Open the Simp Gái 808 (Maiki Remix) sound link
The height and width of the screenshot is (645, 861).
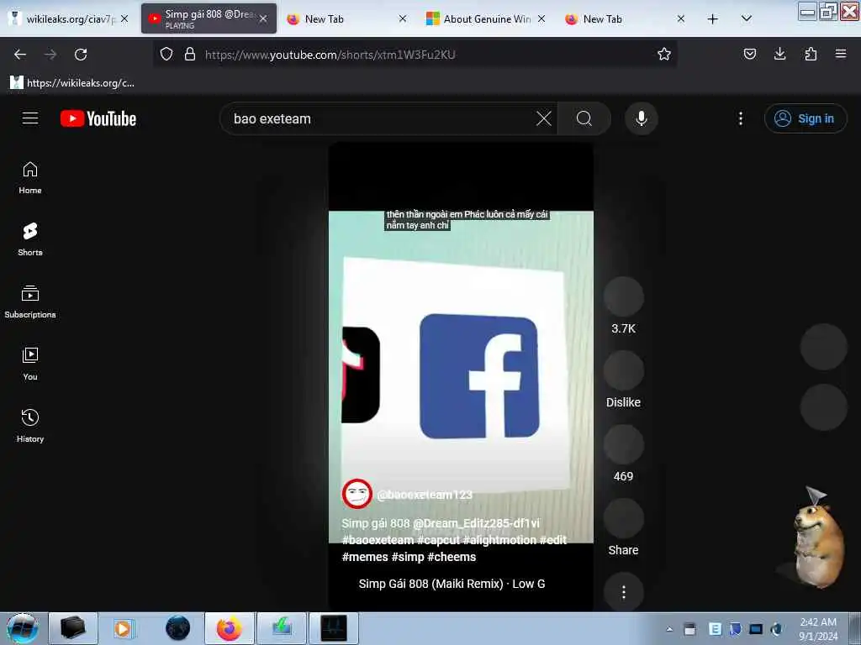click(x=452, y=584)
